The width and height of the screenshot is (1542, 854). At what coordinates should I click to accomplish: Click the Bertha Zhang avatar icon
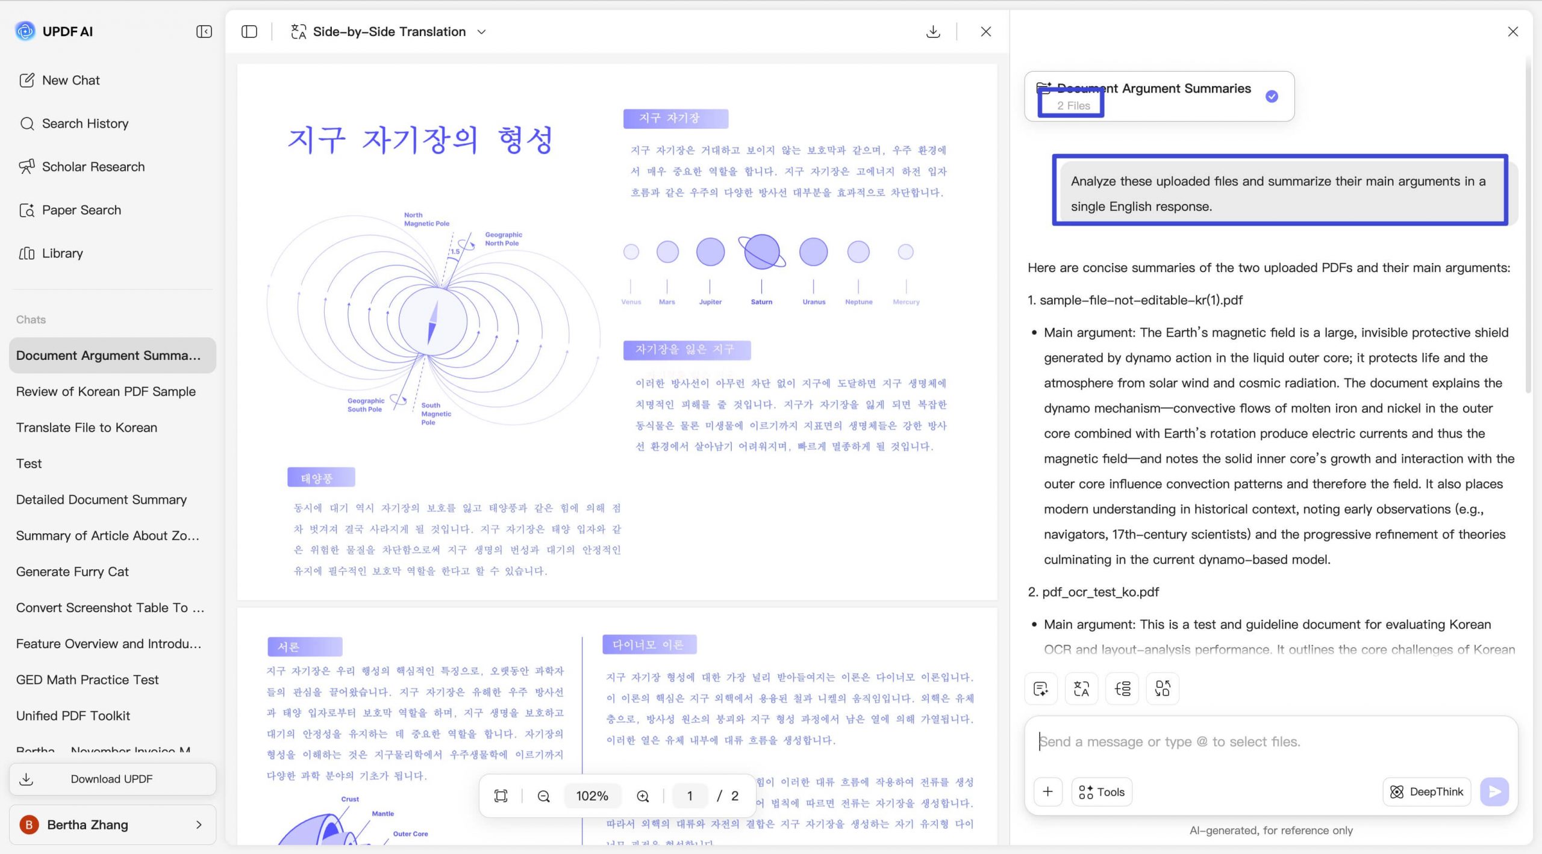tap(29, 825)
